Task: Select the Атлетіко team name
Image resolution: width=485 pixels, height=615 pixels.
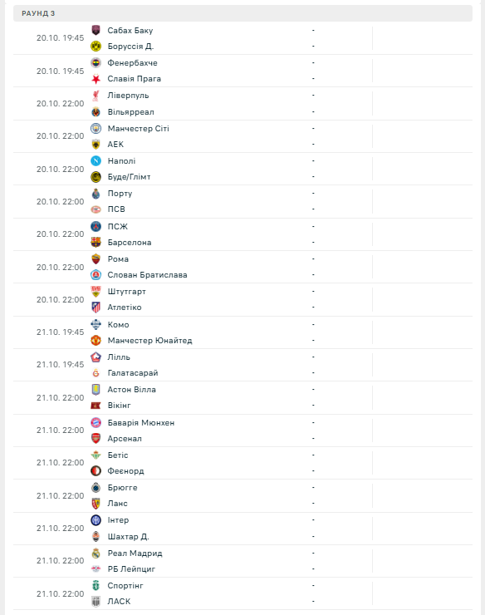Action: point(125,307)
